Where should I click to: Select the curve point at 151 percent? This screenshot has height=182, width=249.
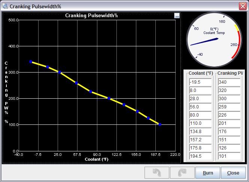[x=137, y=111]
